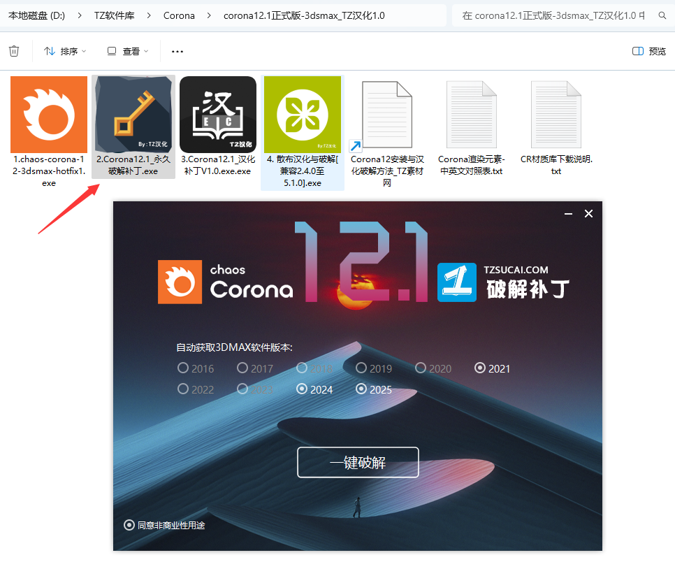Click the Corona渲染元素-中英文对照表.txt file name
The height and width of the screenshot is (562, 675).
(x=472, y=165)
